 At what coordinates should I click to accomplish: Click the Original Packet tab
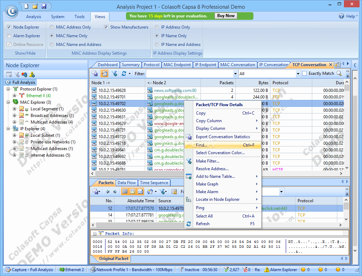pos(113,259)
